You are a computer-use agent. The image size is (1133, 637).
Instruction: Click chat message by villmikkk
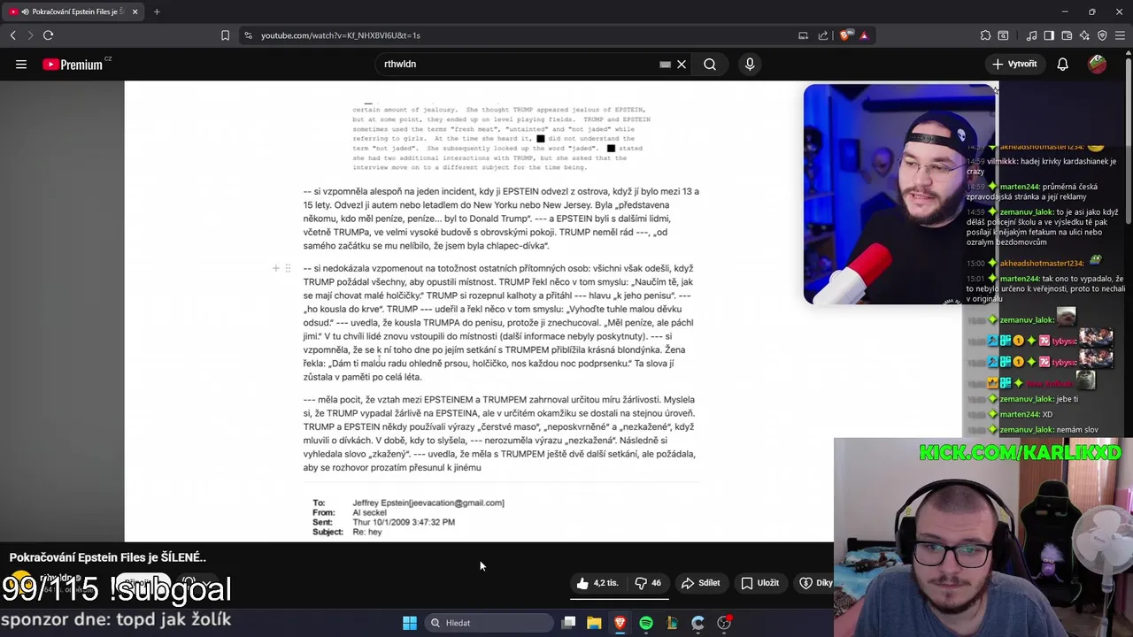click(1043, 166)
